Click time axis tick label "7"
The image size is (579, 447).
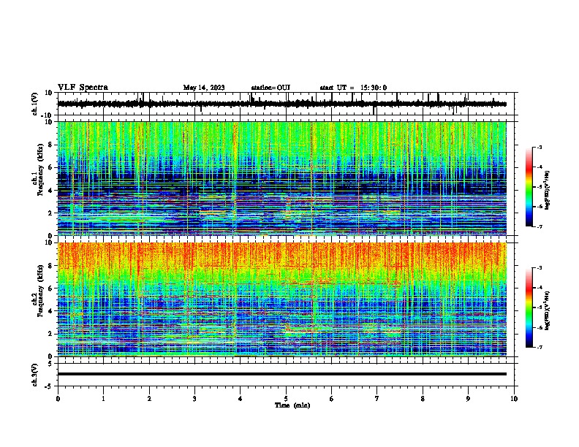[377, 399]
